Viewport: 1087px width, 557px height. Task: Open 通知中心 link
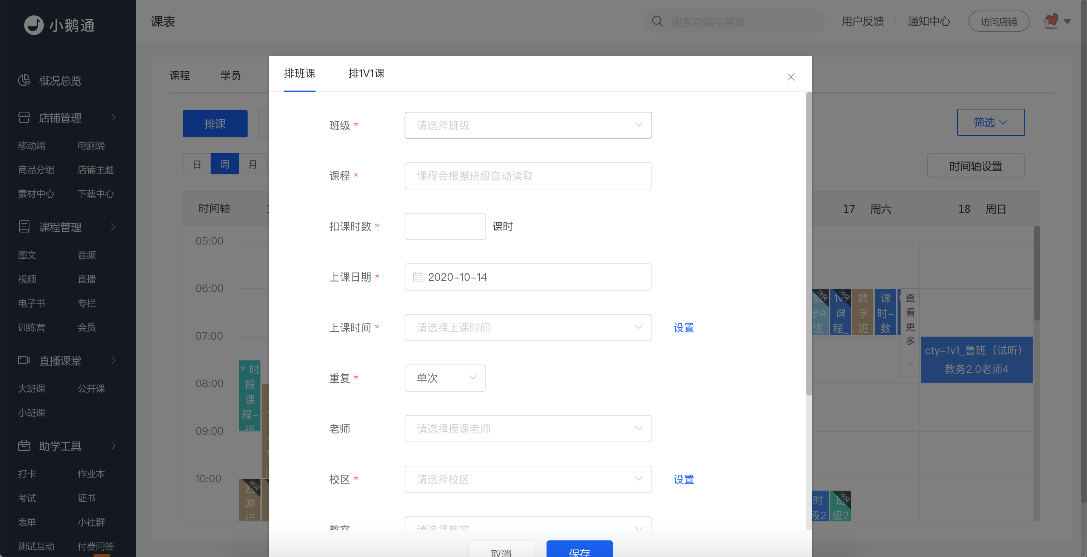pos(929,22)
